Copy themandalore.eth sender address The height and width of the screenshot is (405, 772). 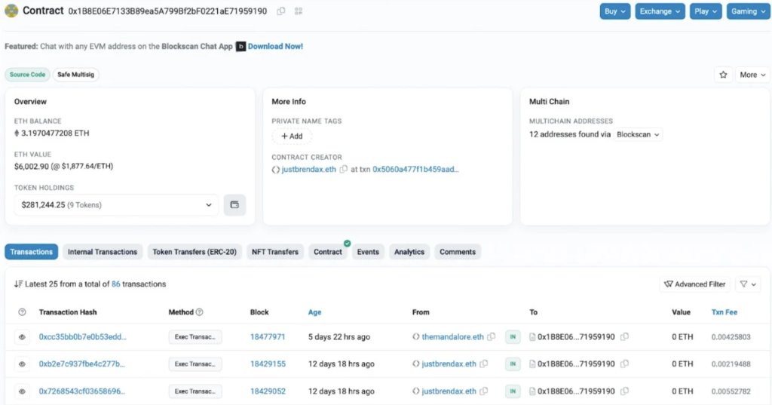point(492,337)
